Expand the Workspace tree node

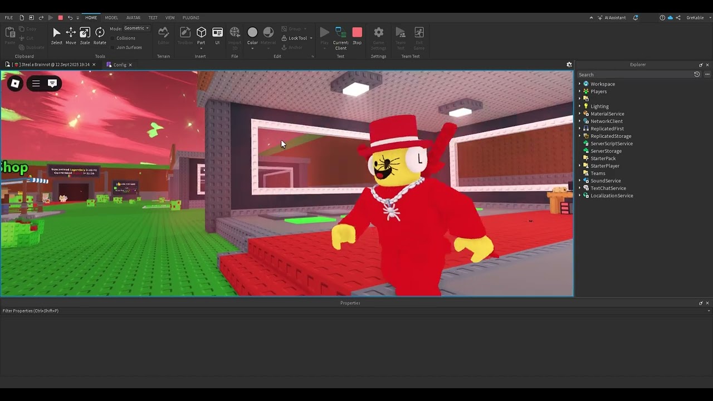click(579, 84)
